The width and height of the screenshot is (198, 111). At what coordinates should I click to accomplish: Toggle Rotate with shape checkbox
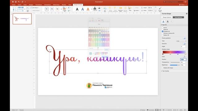point(163,68)
